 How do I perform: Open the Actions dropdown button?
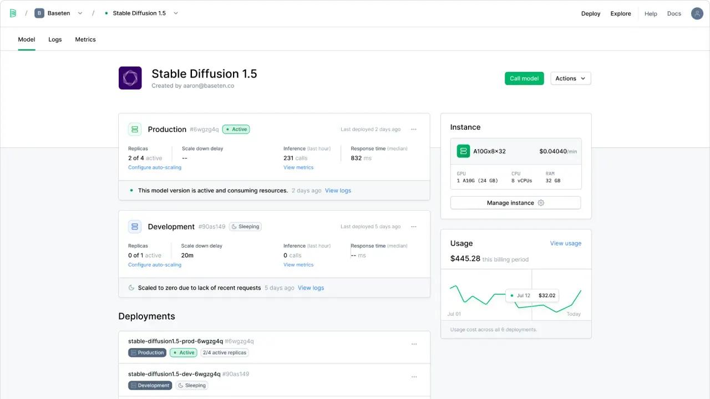coord(571,79)
